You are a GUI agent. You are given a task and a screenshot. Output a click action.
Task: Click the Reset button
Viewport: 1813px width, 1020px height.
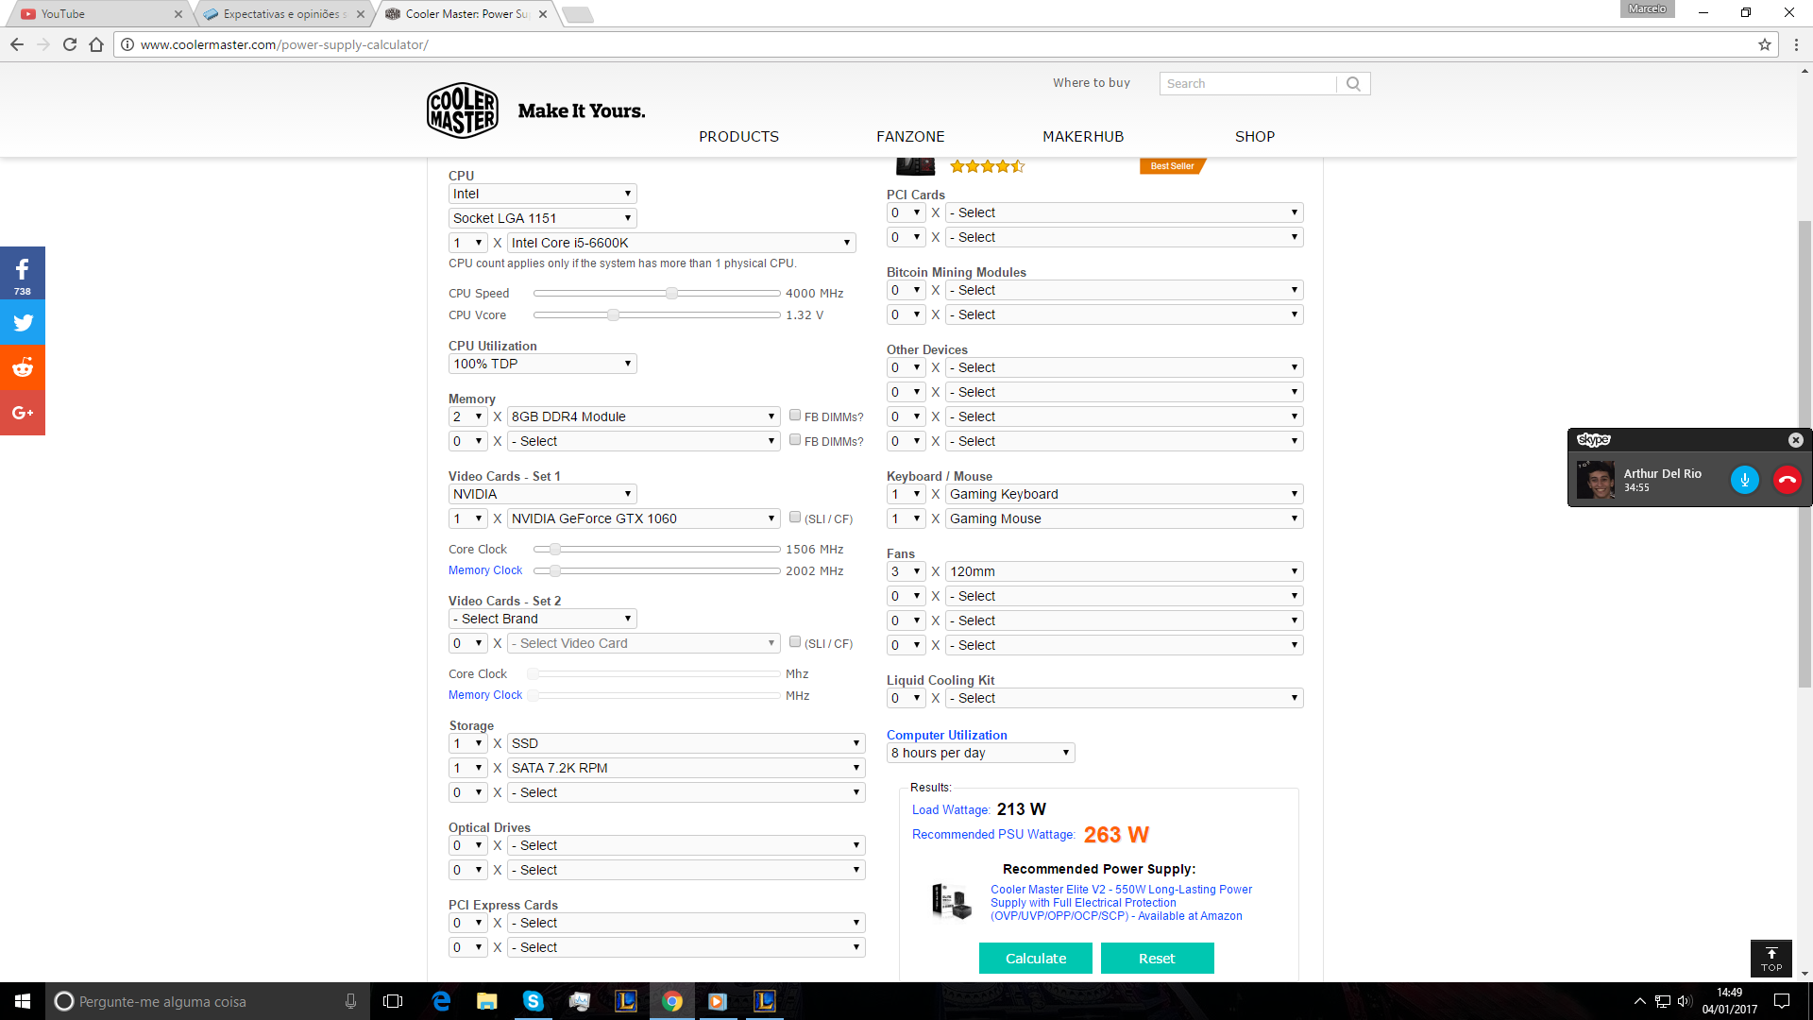(1157, 958)
